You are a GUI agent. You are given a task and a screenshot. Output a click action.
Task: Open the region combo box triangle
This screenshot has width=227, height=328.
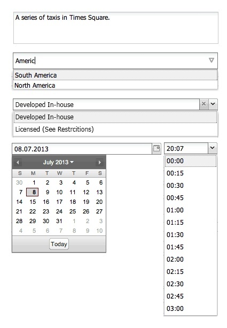point(212,60)
